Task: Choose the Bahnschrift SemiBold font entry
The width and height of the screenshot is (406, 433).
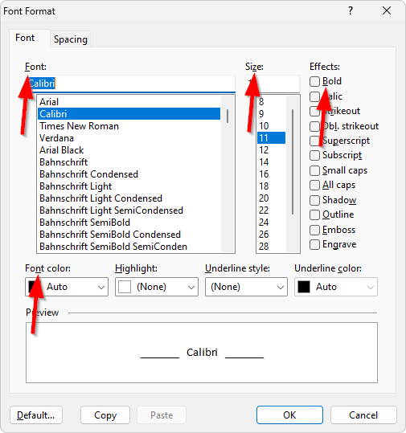Action: tap(129, 223)
